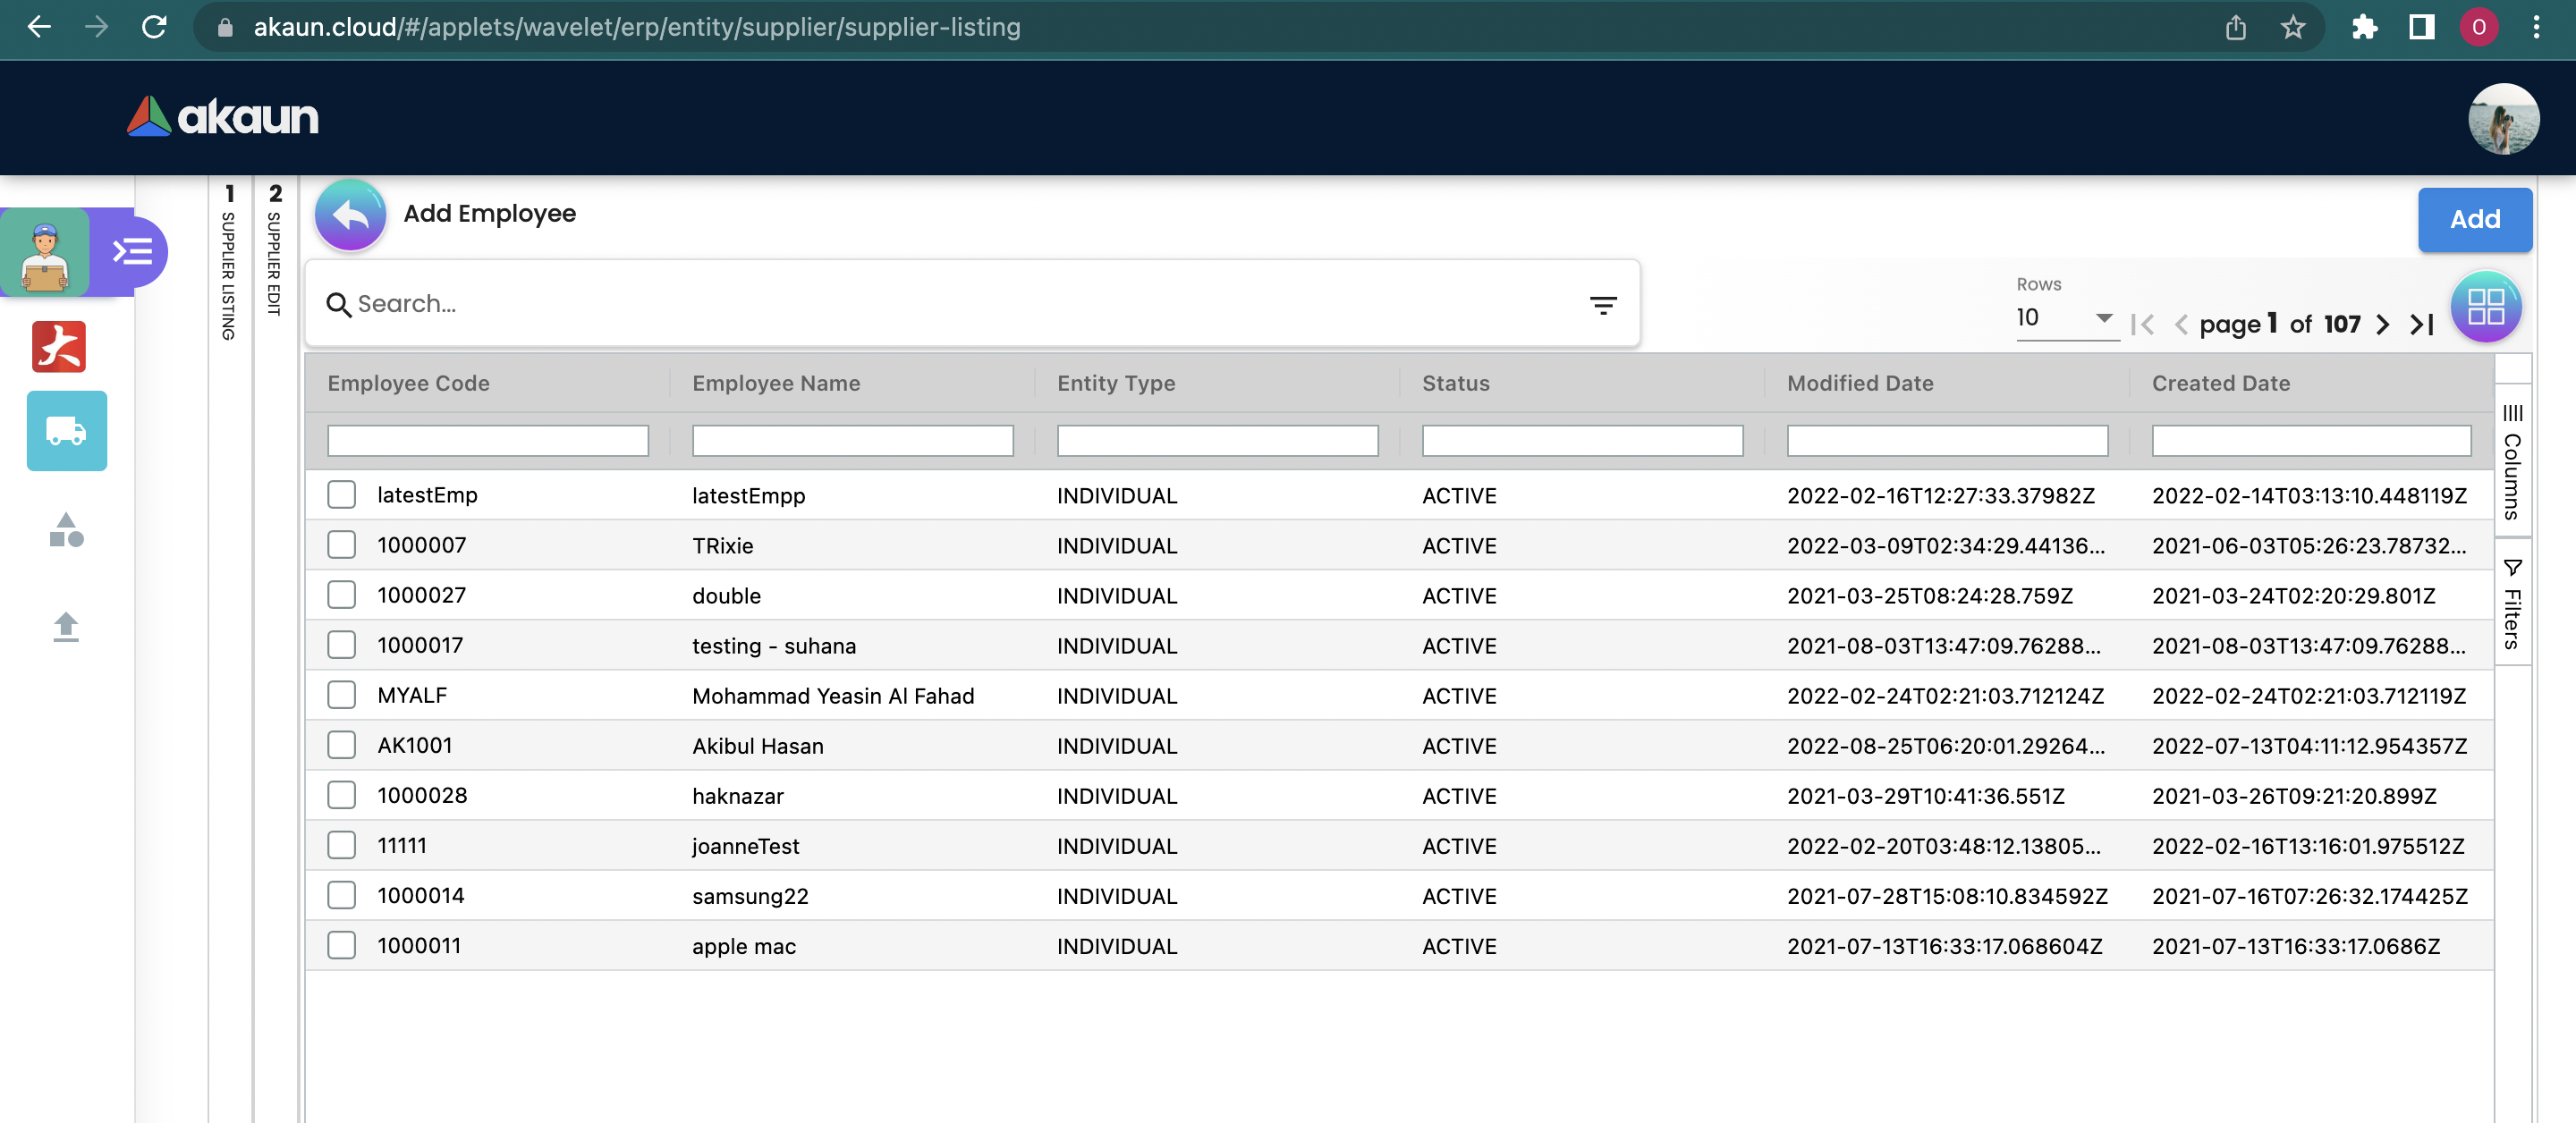The height and width of the screenshot is (1123, 2576).
Task: Click the Employee Name filter field
Action: pyautogui.click(x=852, y=441)
